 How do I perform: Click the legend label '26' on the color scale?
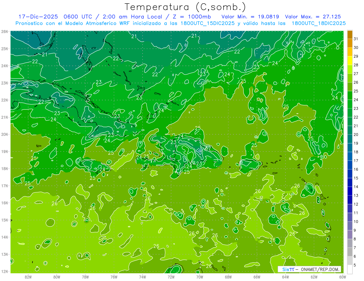click(356, 82)
